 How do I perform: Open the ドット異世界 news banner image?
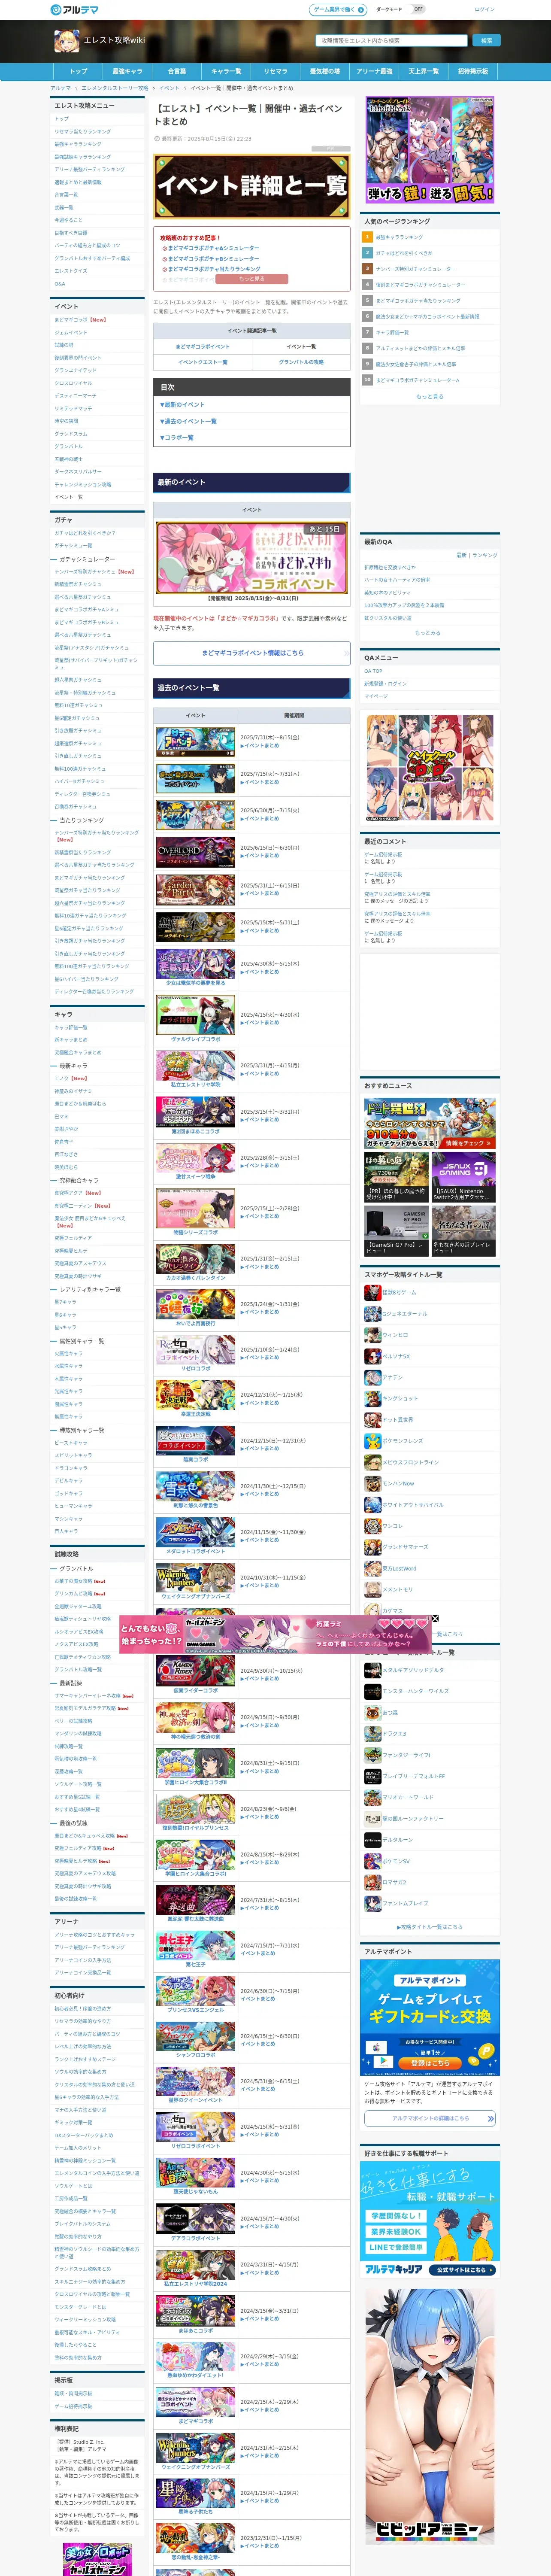[430, 1124]
